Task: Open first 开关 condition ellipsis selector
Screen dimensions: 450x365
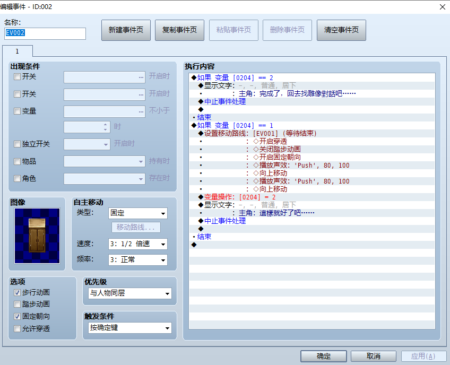Action: (141, 77)
